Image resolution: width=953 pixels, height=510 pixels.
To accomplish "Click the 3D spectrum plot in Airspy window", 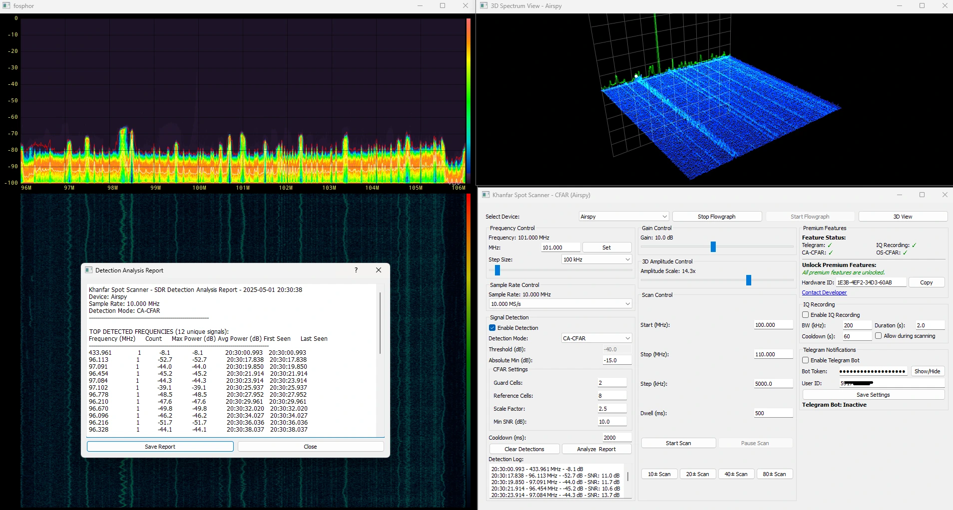I will (714, 99).
